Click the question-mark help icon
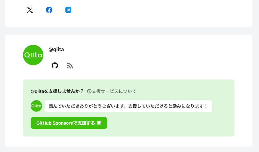The height and width of the screenshot is (152, 259). tap(89, 91)
